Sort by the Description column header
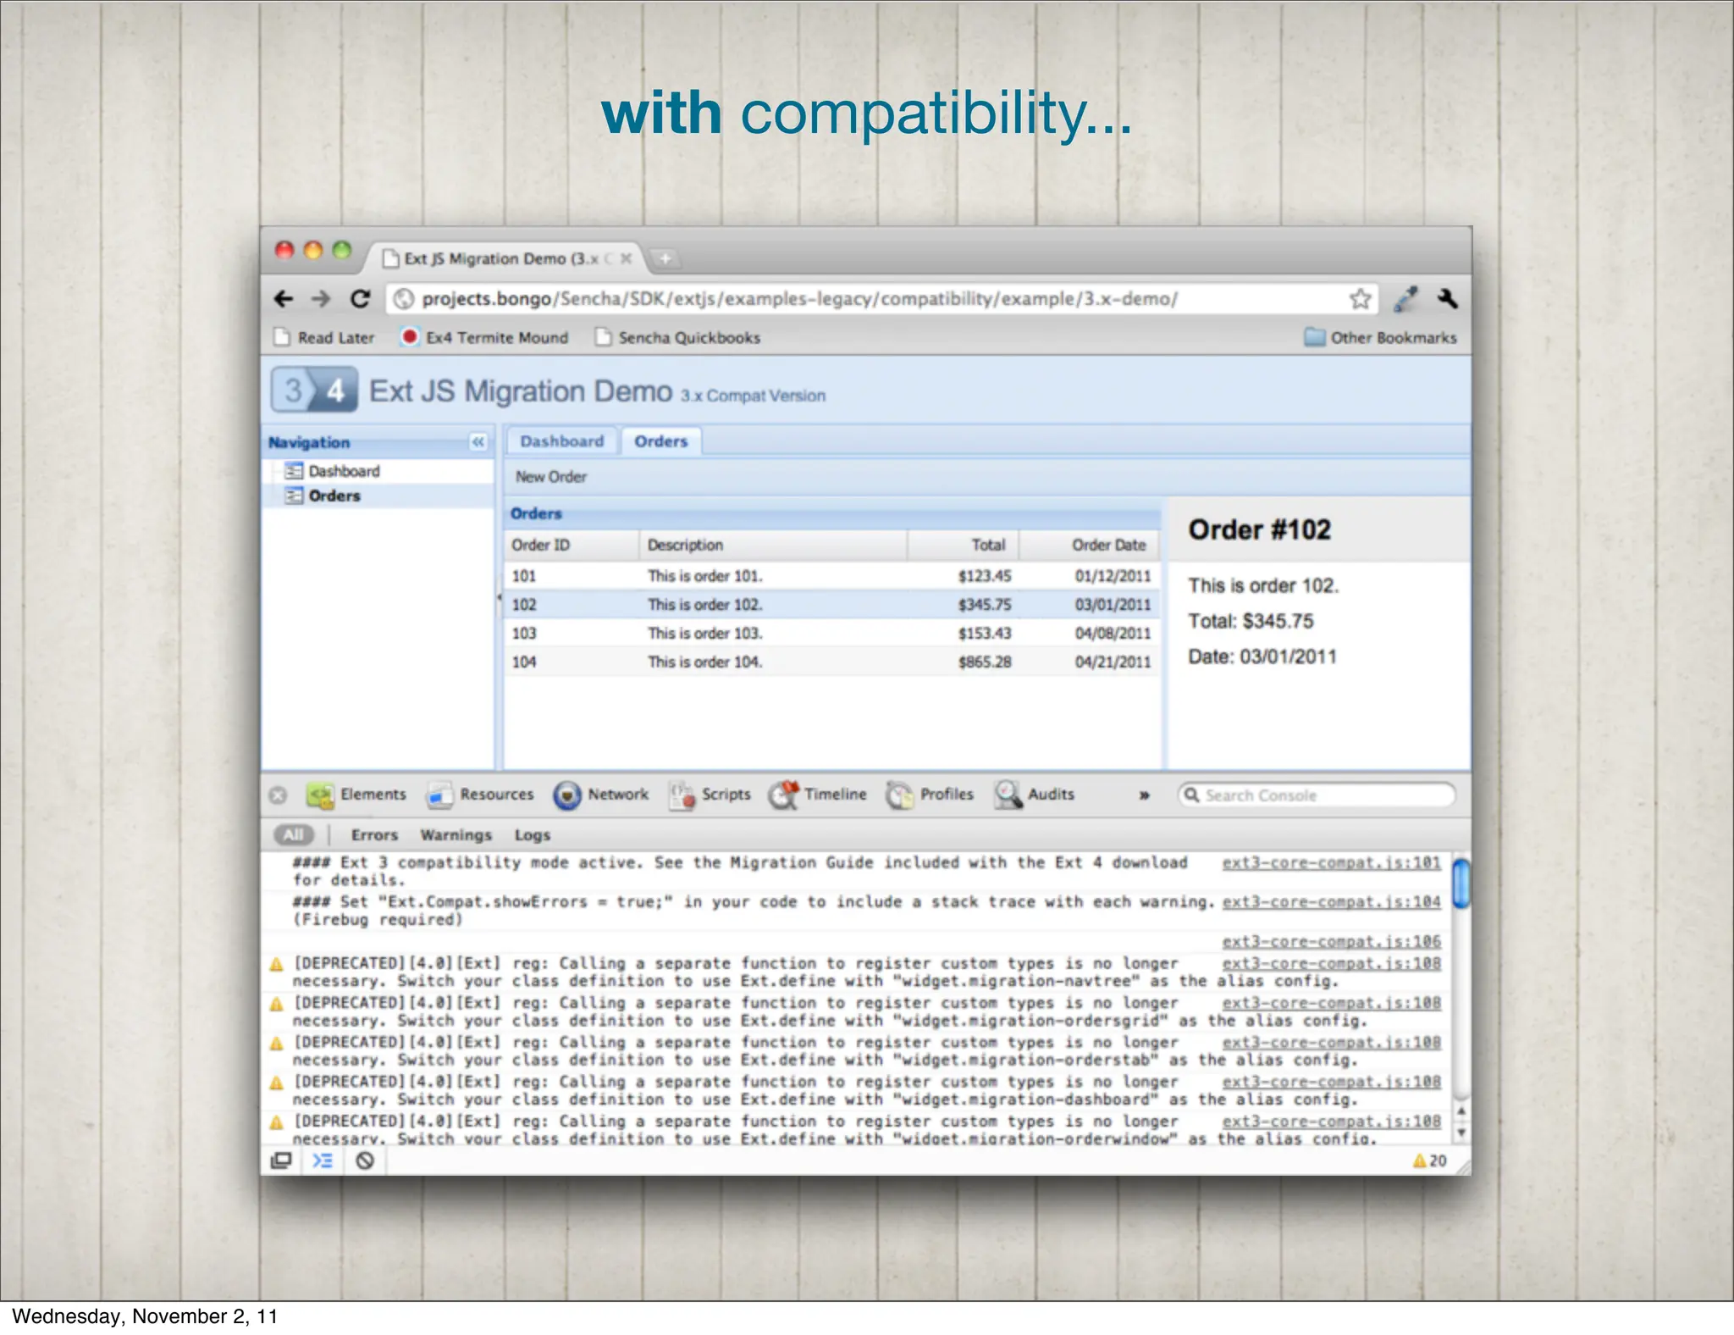Image resolution: width=1734 pixels, height=1335 pixels. tap(773, 545)
